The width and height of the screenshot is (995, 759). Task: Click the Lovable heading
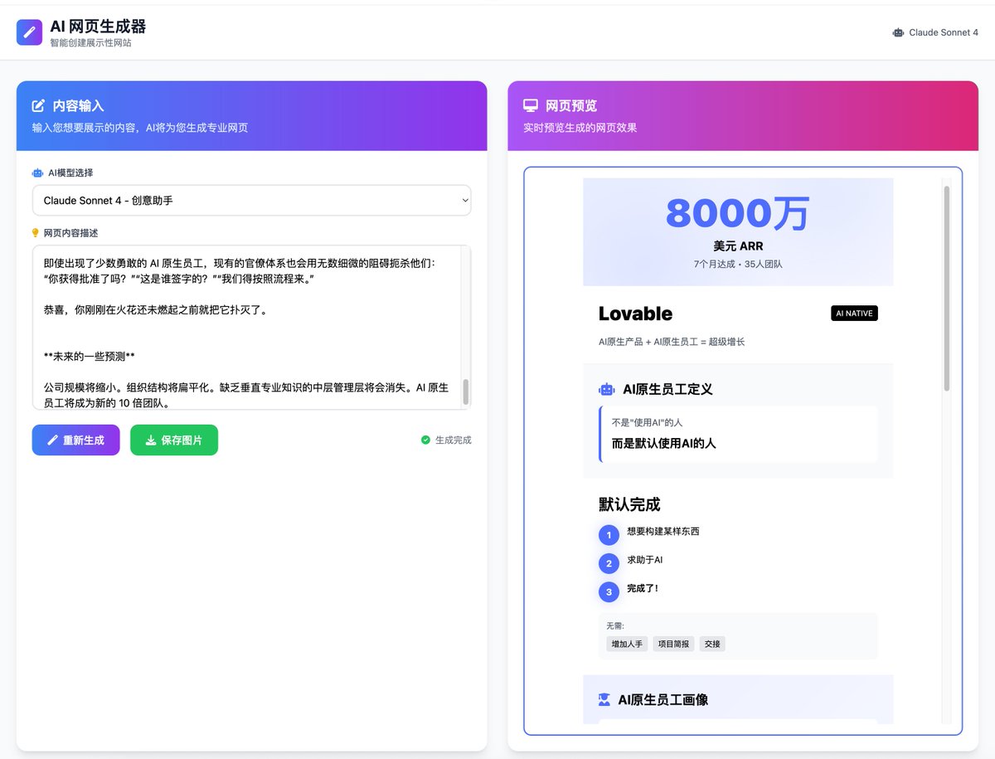click(635, 314)
